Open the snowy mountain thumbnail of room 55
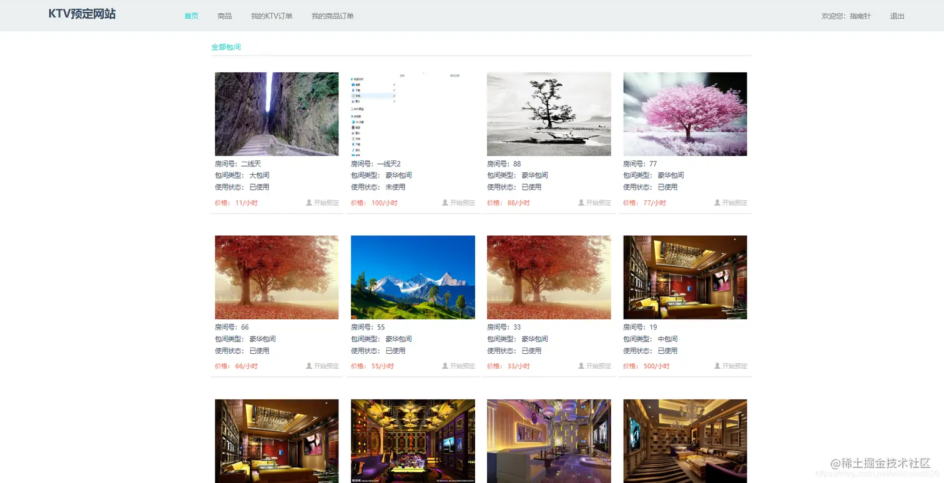This screenshot has width=944, height=483. (x=413, y=278)
